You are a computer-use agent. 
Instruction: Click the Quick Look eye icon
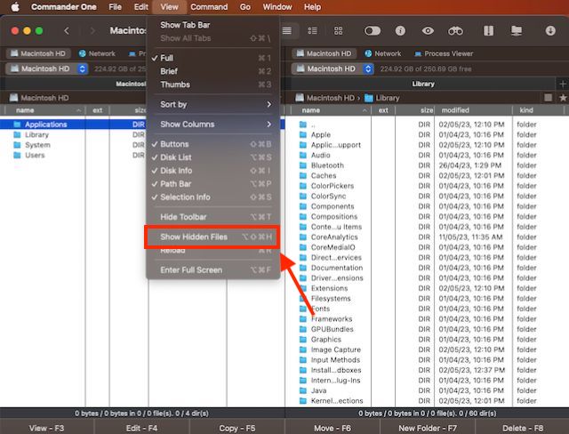pos(428,31)
